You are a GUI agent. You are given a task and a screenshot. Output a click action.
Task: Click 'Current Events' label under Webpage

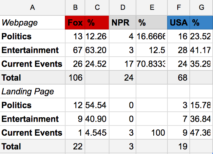click(x=32, y=64)
